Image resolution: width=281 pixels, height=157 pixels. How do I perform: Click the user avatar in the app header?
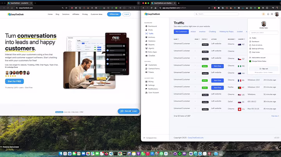[x=277, y=14]
